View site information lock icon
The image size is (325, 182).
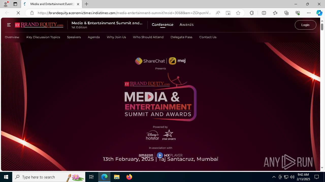[32, 13]
